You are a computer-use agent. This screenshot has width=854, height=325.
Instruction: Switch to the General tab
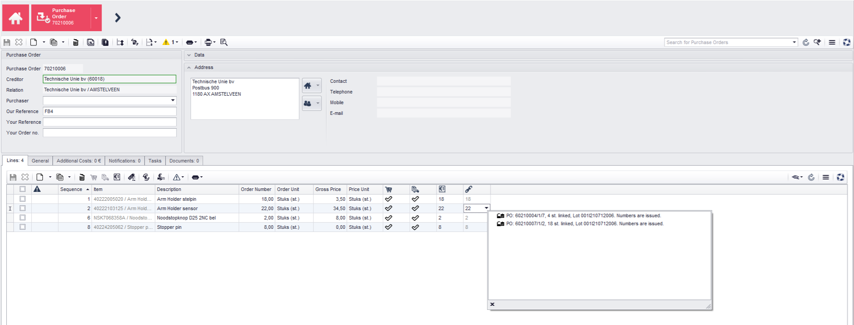click(40, 161)
